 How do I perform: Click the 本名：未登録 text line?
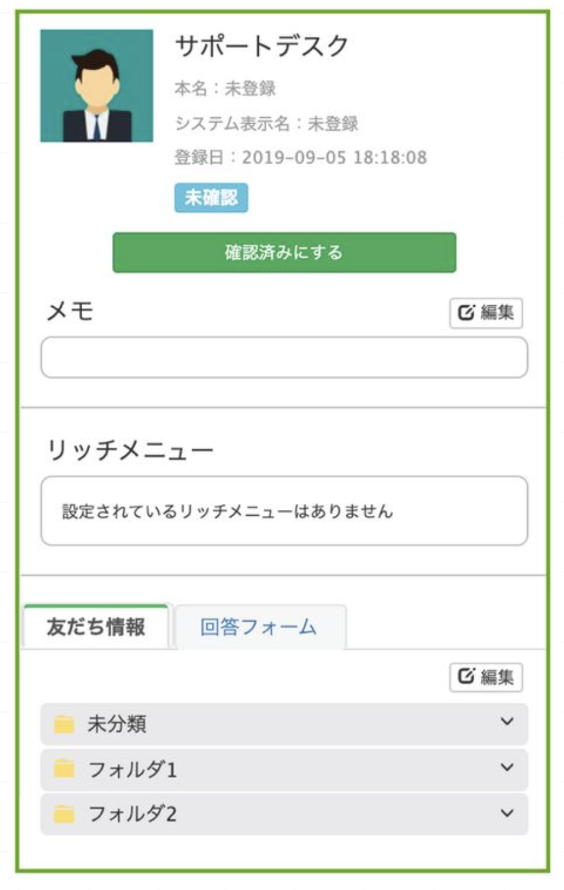225,89
